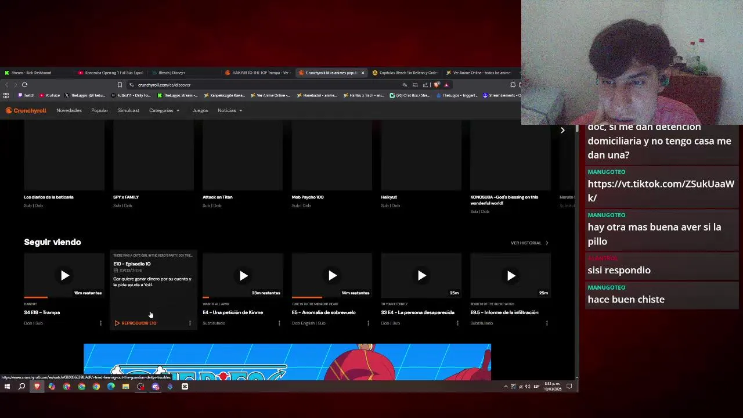
Task: Click the translate page icon in address bar
Action: pyautogui.click(x=405, y=85)
